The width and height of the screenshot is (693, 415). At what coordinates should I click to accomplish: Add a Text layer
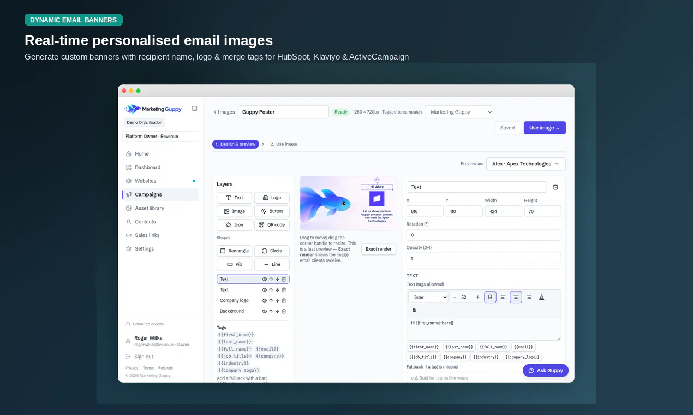pyautogui.click(x=234, y=198)
